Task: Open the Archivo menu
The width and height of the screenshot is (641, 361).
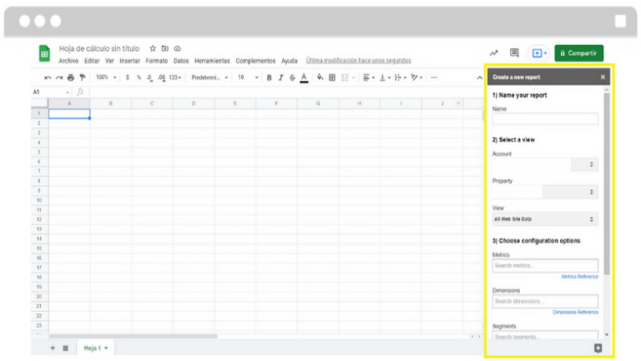Action: (68, 61)
